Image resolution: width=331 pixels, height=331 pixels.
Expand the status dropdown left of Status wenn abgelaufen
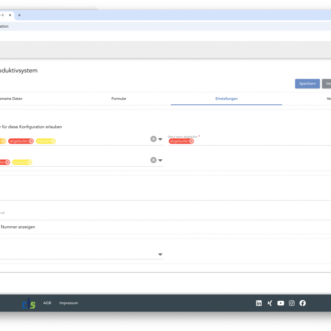coord(160,139)
